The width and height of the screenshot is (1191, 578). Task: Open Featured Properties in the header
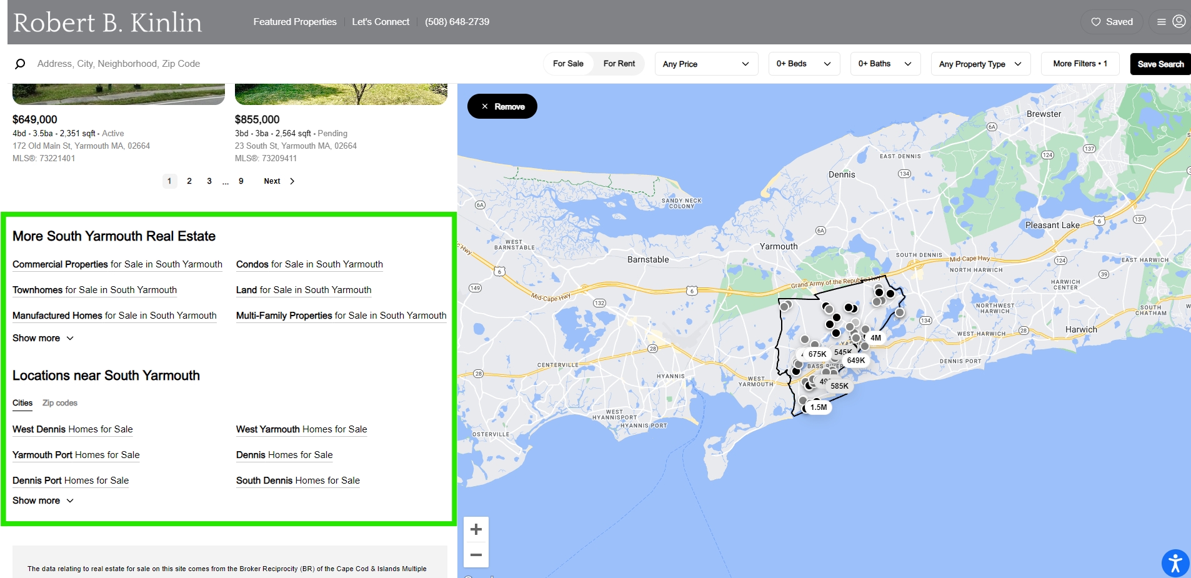pos(295,22)
